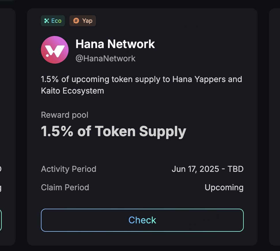The width and height of the screenshot is (280, 251).
Task: Click the word Eco in green tag
Action: click(56, 21)
